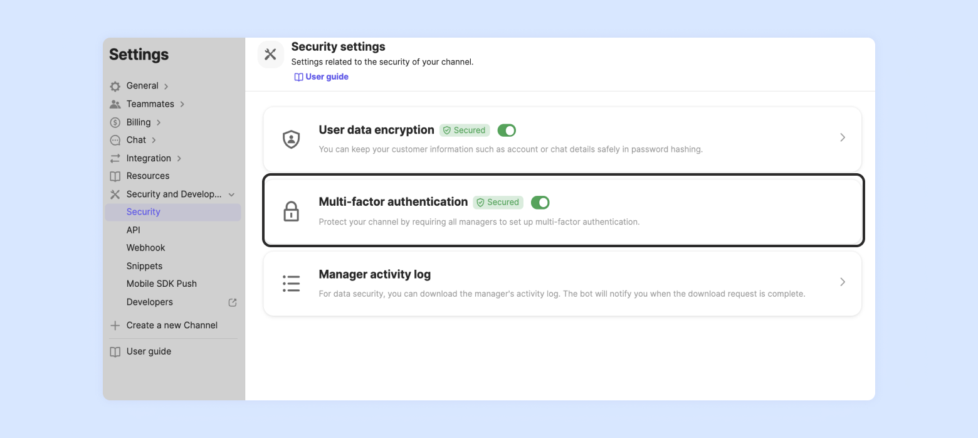The height and width of the screenshot is (438, 978).
Task: Toggle off User data encryption switch
Action: point(507,131)
